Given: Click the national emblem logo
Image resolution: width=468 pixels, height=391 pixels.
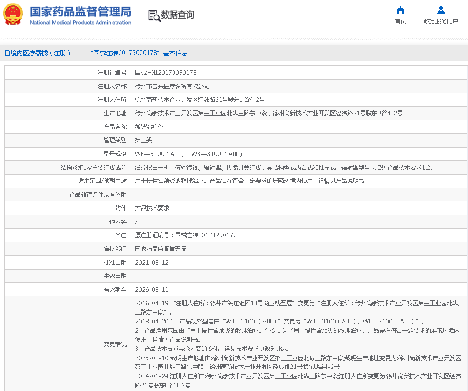Looking at the screenshot, I should [x=13, y=14].
